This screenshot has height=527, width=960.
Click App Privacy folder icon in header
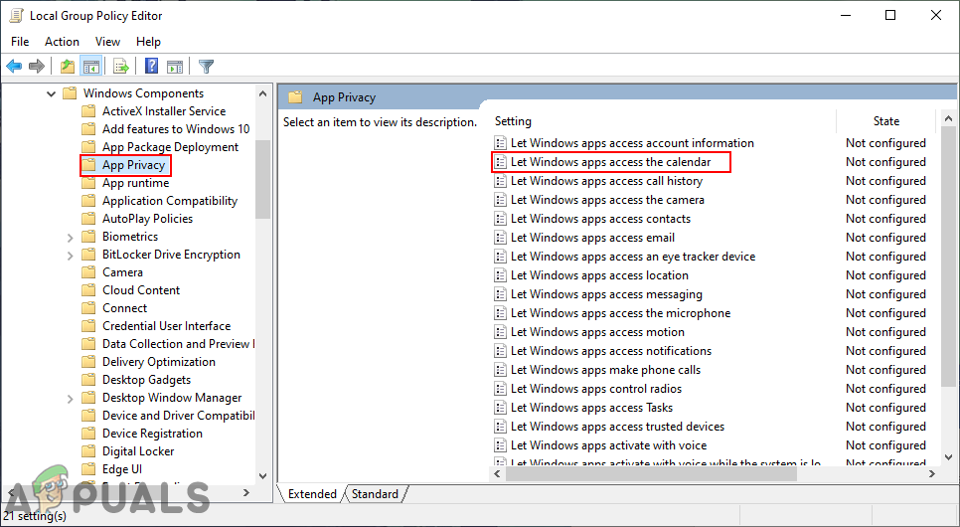[x=296, y=96]
